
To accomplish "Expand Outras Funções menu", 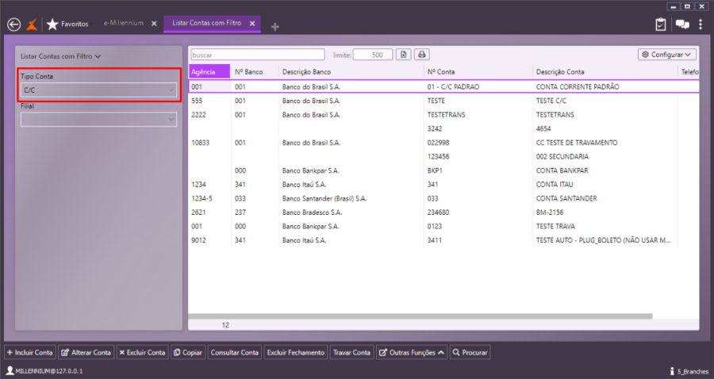I will point(411,352).
